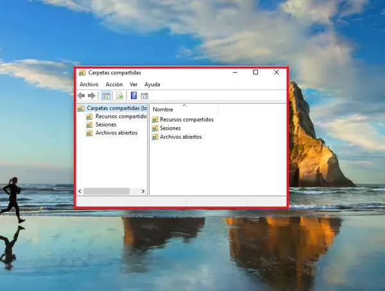This screenshot has height=291, width=385.
Task: Click the Sesiones icon in the right list
Action: 155,129
